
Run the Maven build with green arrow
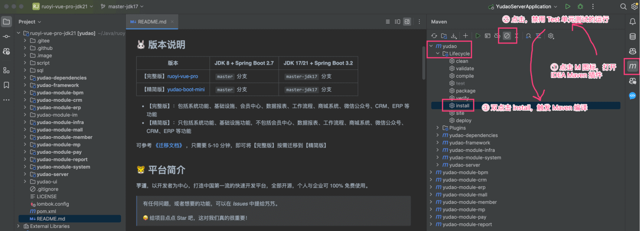(x=478, y=36)
